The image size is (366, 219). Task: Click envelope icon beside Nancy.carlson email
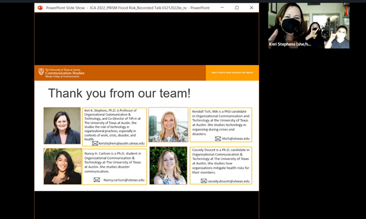96,180
